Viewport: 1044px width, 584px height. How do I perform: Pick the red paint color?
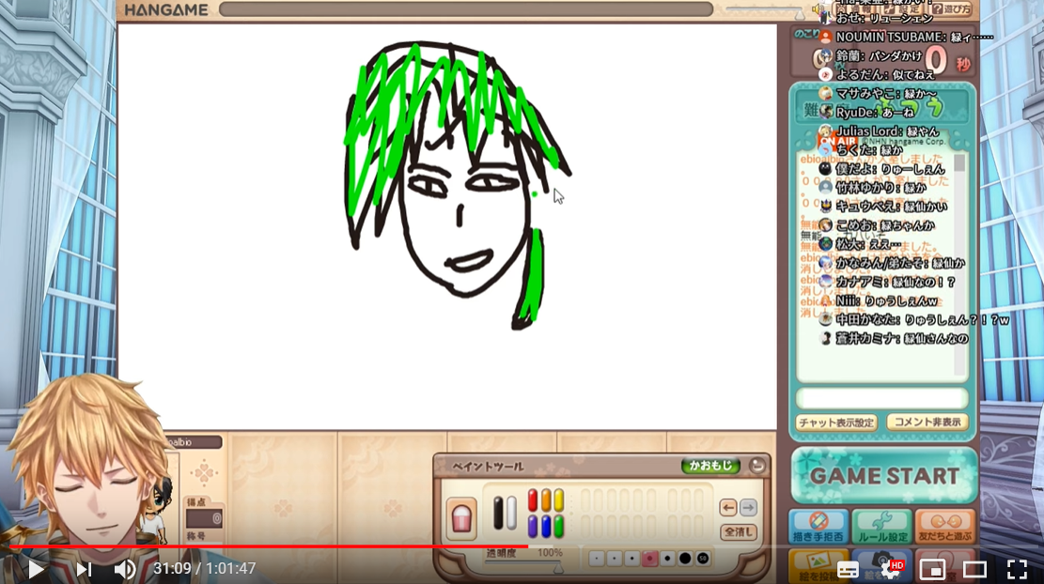click(x=533, y=500)
